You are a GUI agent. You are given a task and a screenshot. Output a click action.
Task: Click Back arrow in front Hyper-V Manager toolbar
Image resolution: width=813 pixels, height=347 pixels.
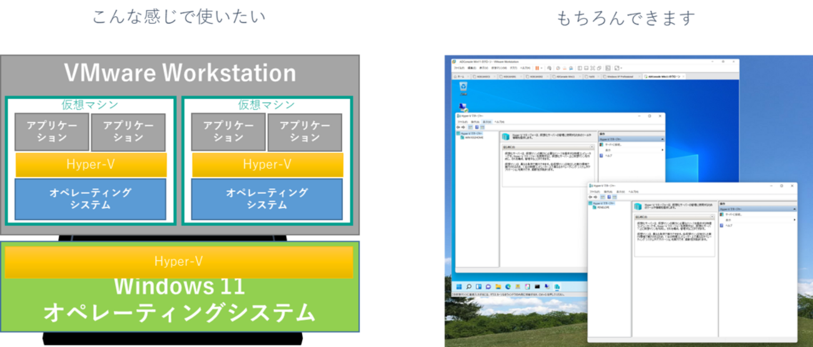tap(590, 197)
